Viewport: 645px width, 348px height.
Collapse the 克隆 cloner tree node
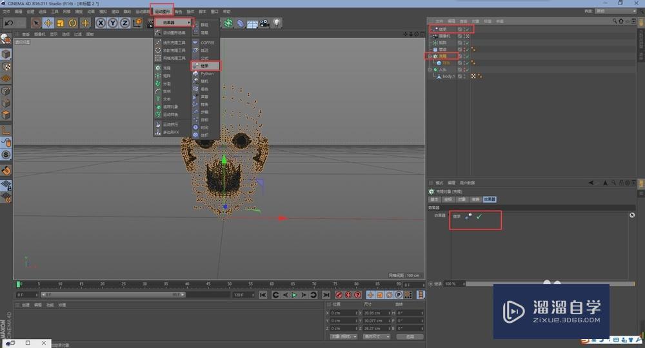click(430, 56)
